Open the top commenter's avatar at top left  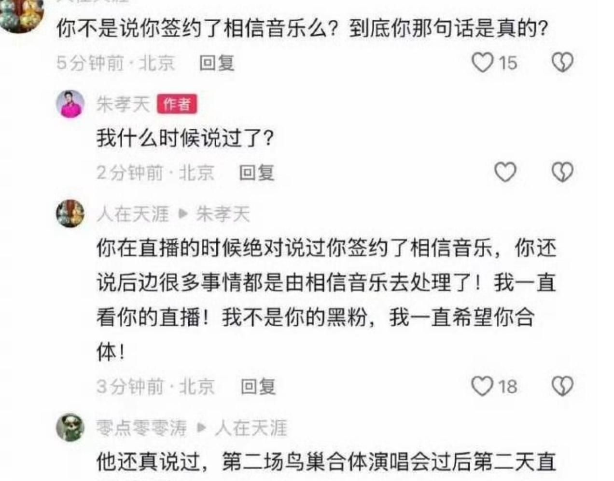tap(21, 13)
